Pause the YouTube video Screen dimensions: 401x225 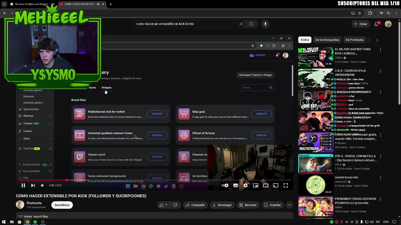coord(23,185)
